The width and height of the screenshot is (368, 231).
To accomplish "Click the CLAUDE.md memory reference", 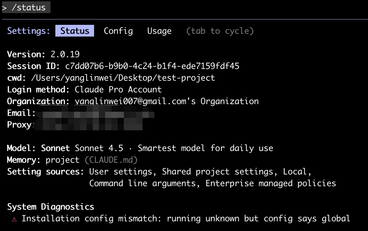I will tap(111, 160).
